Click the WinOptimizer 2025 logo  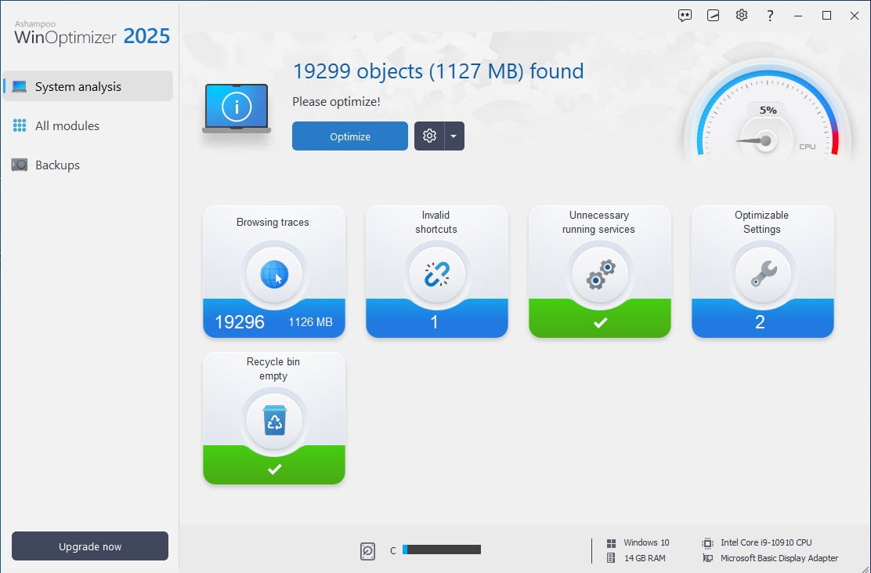tap(92, 32)
